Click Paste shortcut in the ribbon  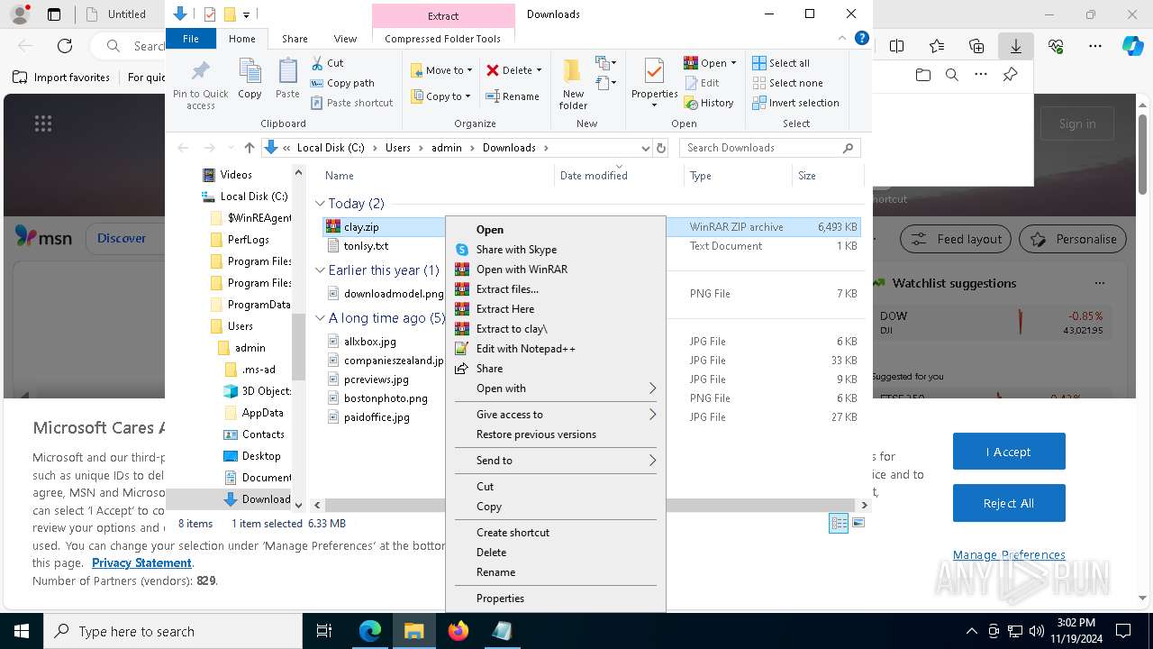[x=352, y=103]
